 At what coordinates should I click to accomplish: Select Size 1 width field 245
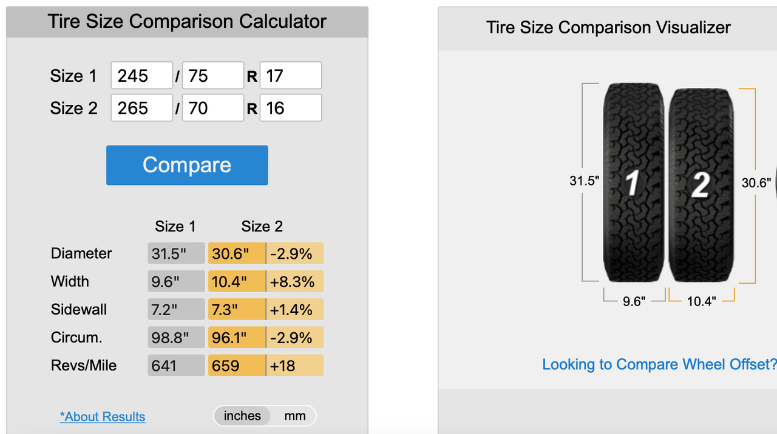[x=141, y=76]
